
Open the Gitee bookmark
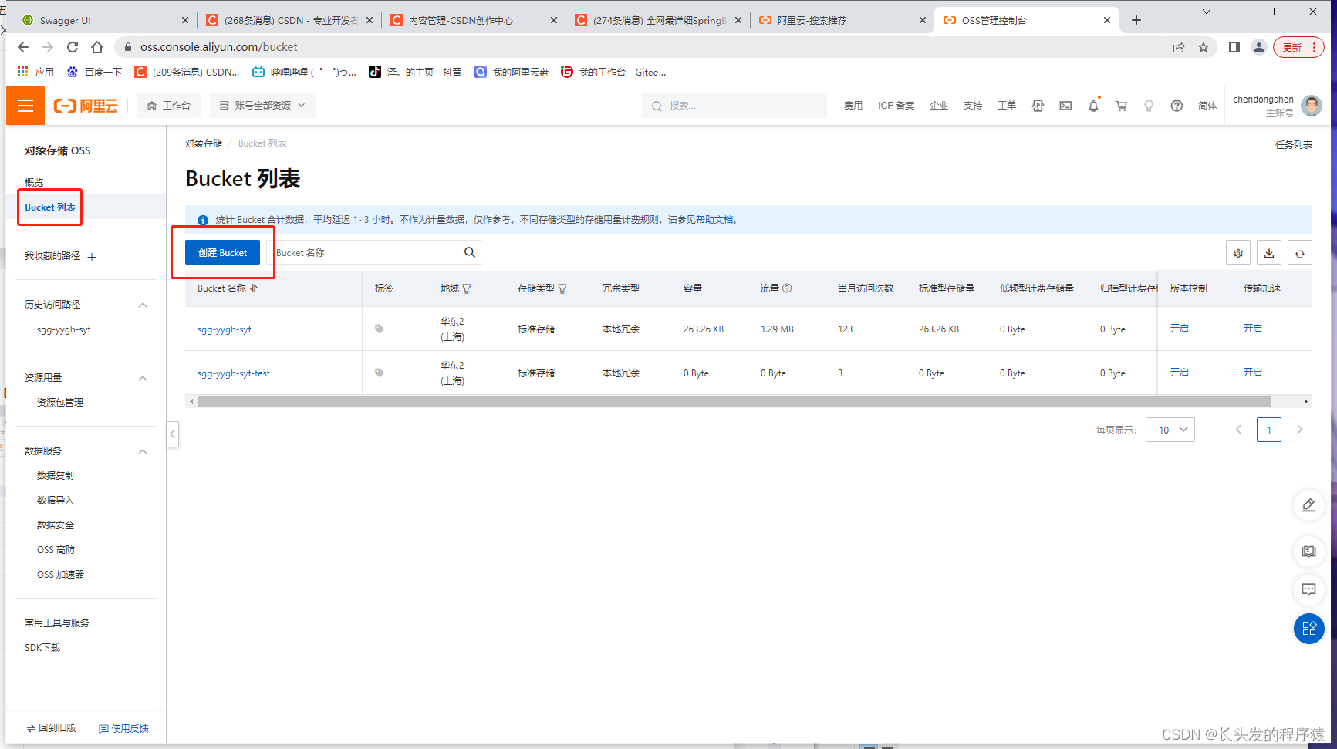(613, 72)
